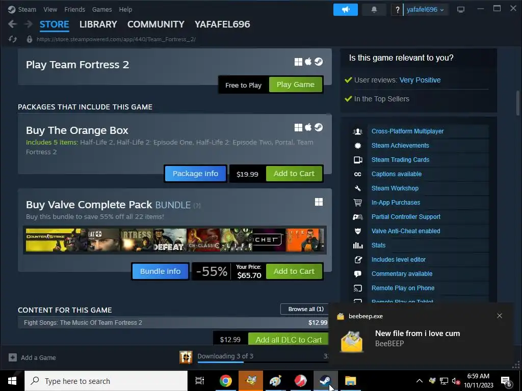
Task: Click the controller support gamepad icon
Action: coord(357,217)
